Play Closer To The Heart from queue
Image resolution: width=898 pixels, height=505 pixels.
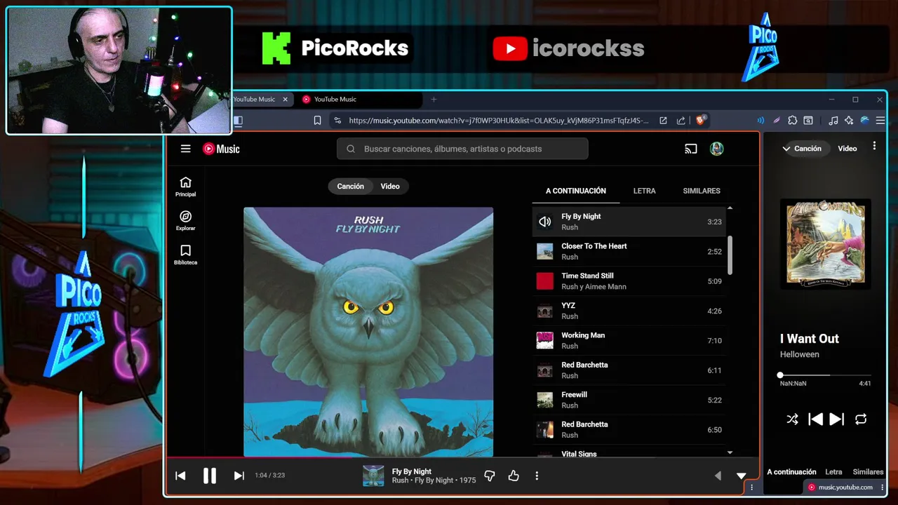pyautogui.click(x=629, y=252)
